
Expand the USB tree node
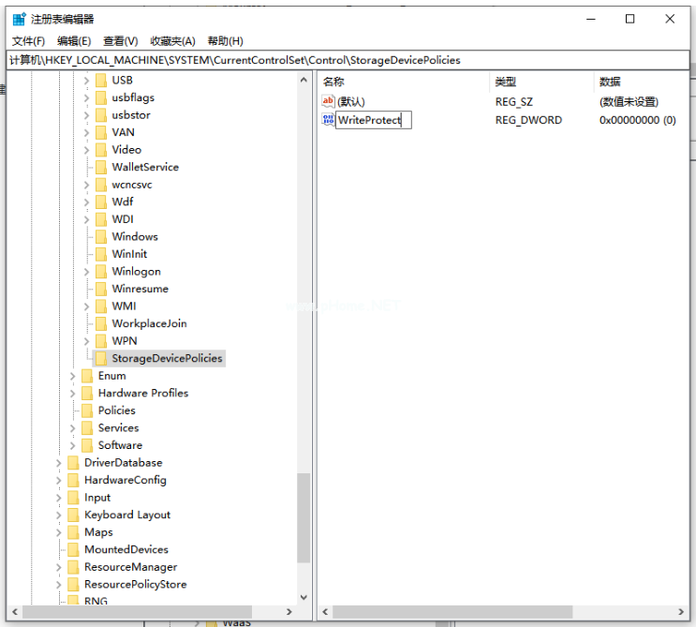(x=86, y=81)
